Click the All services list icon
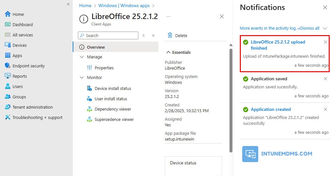The width and height of the screenshot is (331, 176). [x=8, y=35]
